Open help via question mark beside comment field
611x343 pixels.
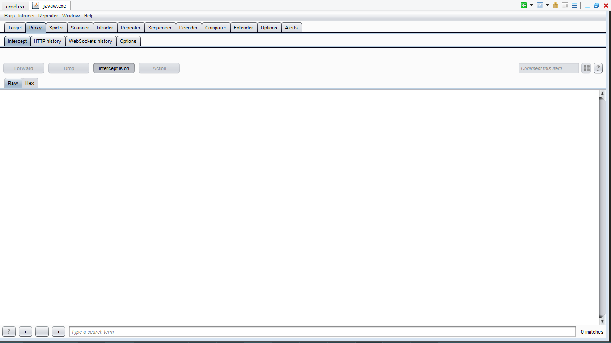(x=598, y=68)
